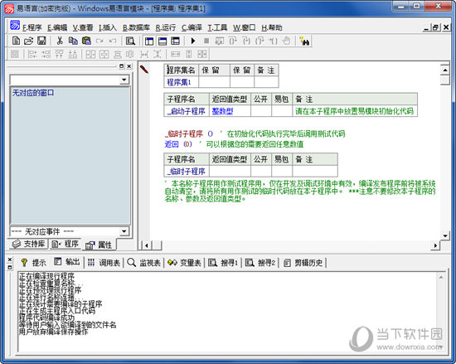Click the make same size icon
Viewport: 456px width, 364px height.
click(x=202, y=54)
